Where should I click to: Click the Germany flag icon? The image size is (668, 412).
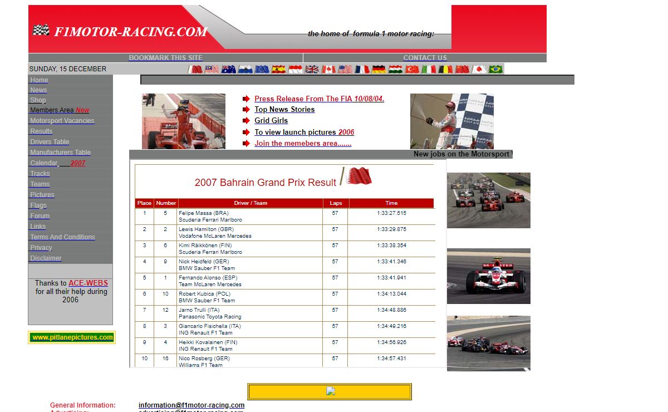click(379, 70)
